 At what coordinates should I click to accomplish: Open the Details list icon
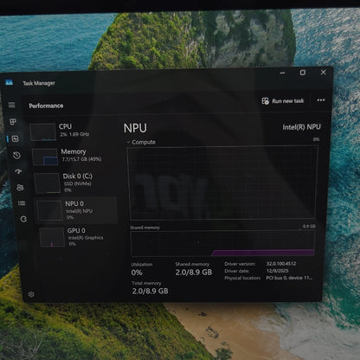(22, 203)
